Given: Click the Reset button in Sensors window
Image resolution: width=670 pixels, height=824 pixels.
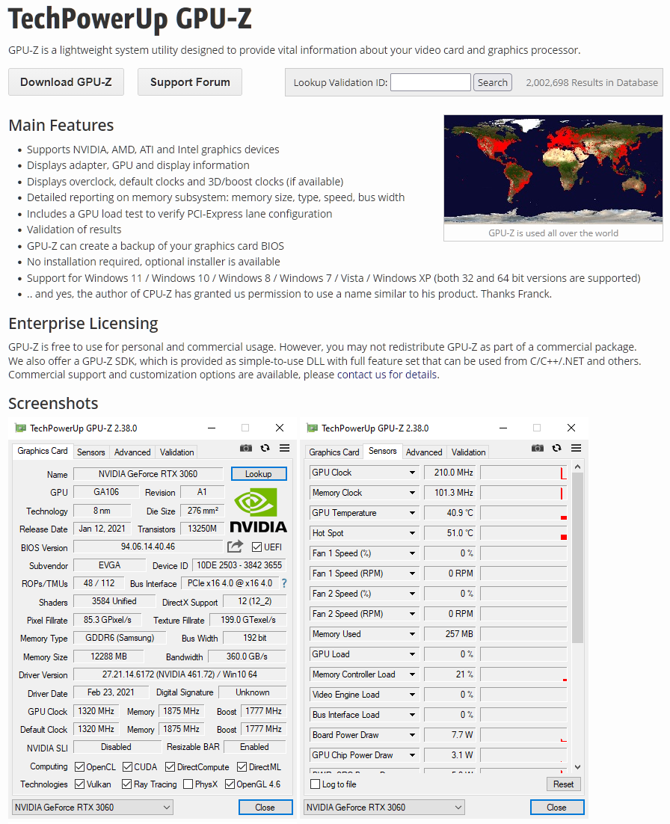Looking at the screenshot, I should click(563, 784).
